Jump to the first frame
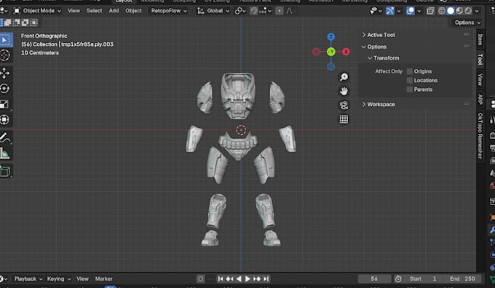The width and height of the screenshot is (495, 288). pos(221,279)
